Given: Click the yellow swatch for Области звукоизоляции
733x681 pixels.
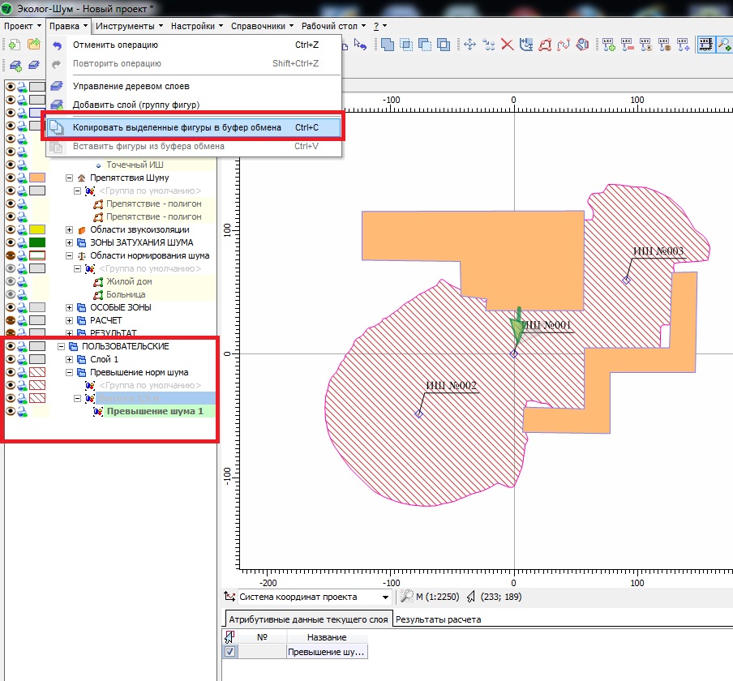Looking at the screenshot, I should (36, 229).
